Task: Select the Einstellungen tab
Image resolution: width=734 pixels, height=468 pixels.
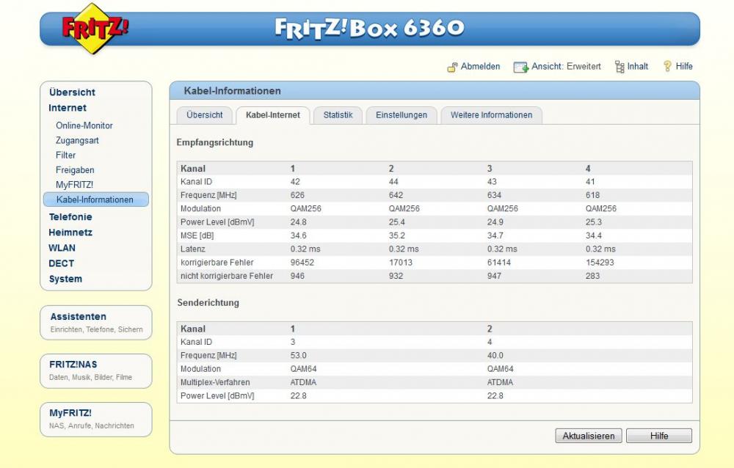Action: tap(401, 115)
